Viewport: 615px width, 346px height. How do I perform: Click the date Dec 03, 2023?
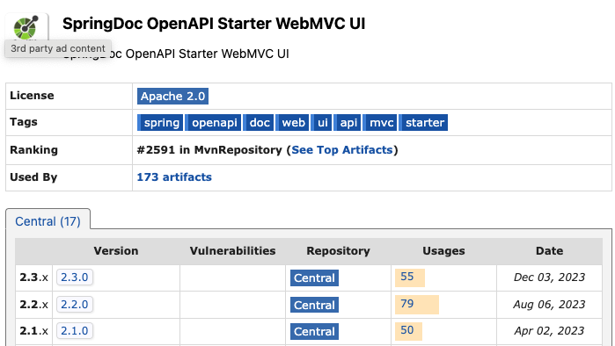click(x=550, y=278)
